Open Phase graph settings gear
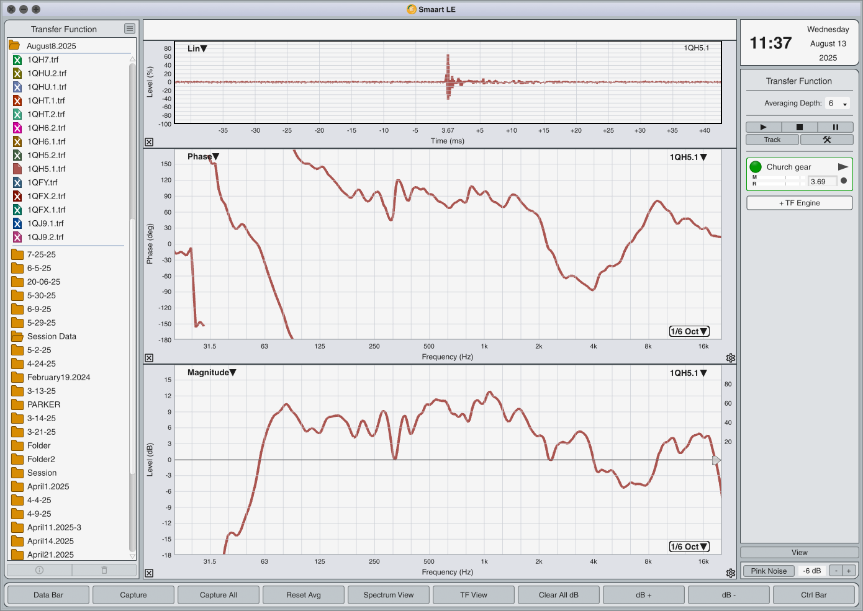863x611 pixels. click(x=731, y=358)
